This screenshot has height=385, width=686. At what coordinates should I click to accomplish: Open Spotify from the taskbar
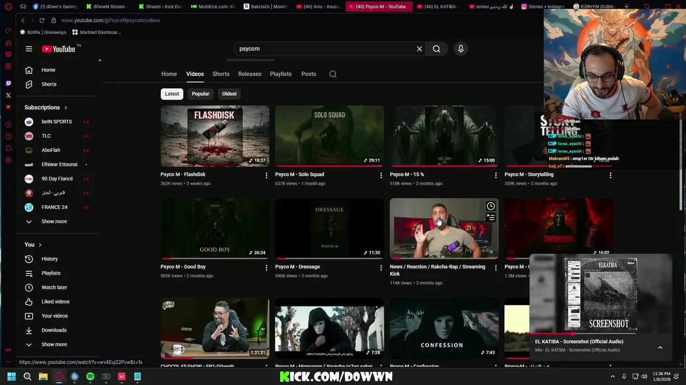point(90,376)
